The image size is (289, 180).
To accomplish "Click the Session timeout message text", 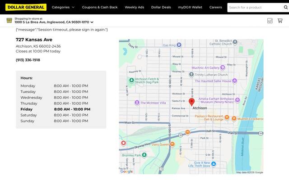I will 62,30.
